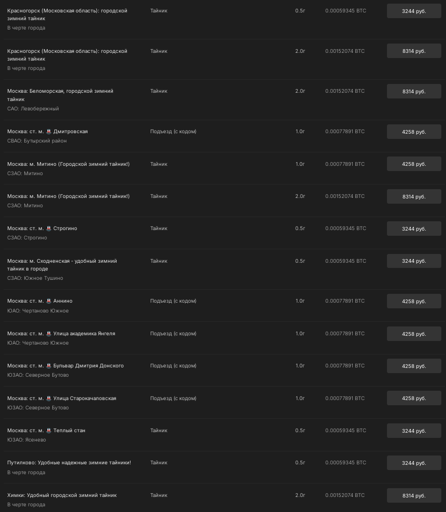The image size is (446, 512).
Task: Click the 3244 руб. button for Красногорск 0.5г
Action: [x=413, y=11]
